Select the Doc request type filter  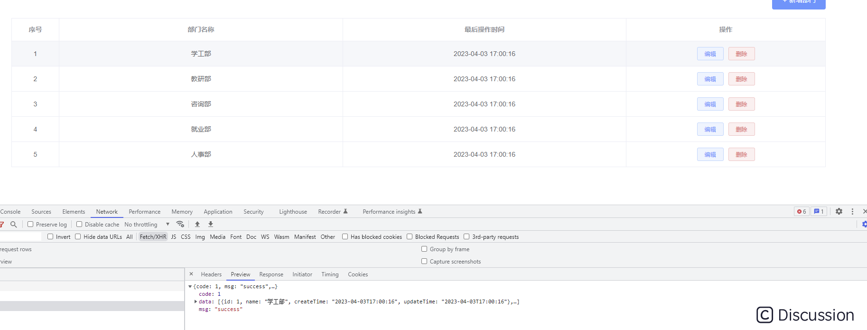click(252, 237)
